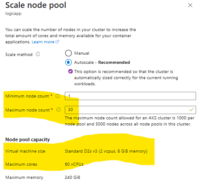Click the 240 GiB maximum memory value

(73, 178)
